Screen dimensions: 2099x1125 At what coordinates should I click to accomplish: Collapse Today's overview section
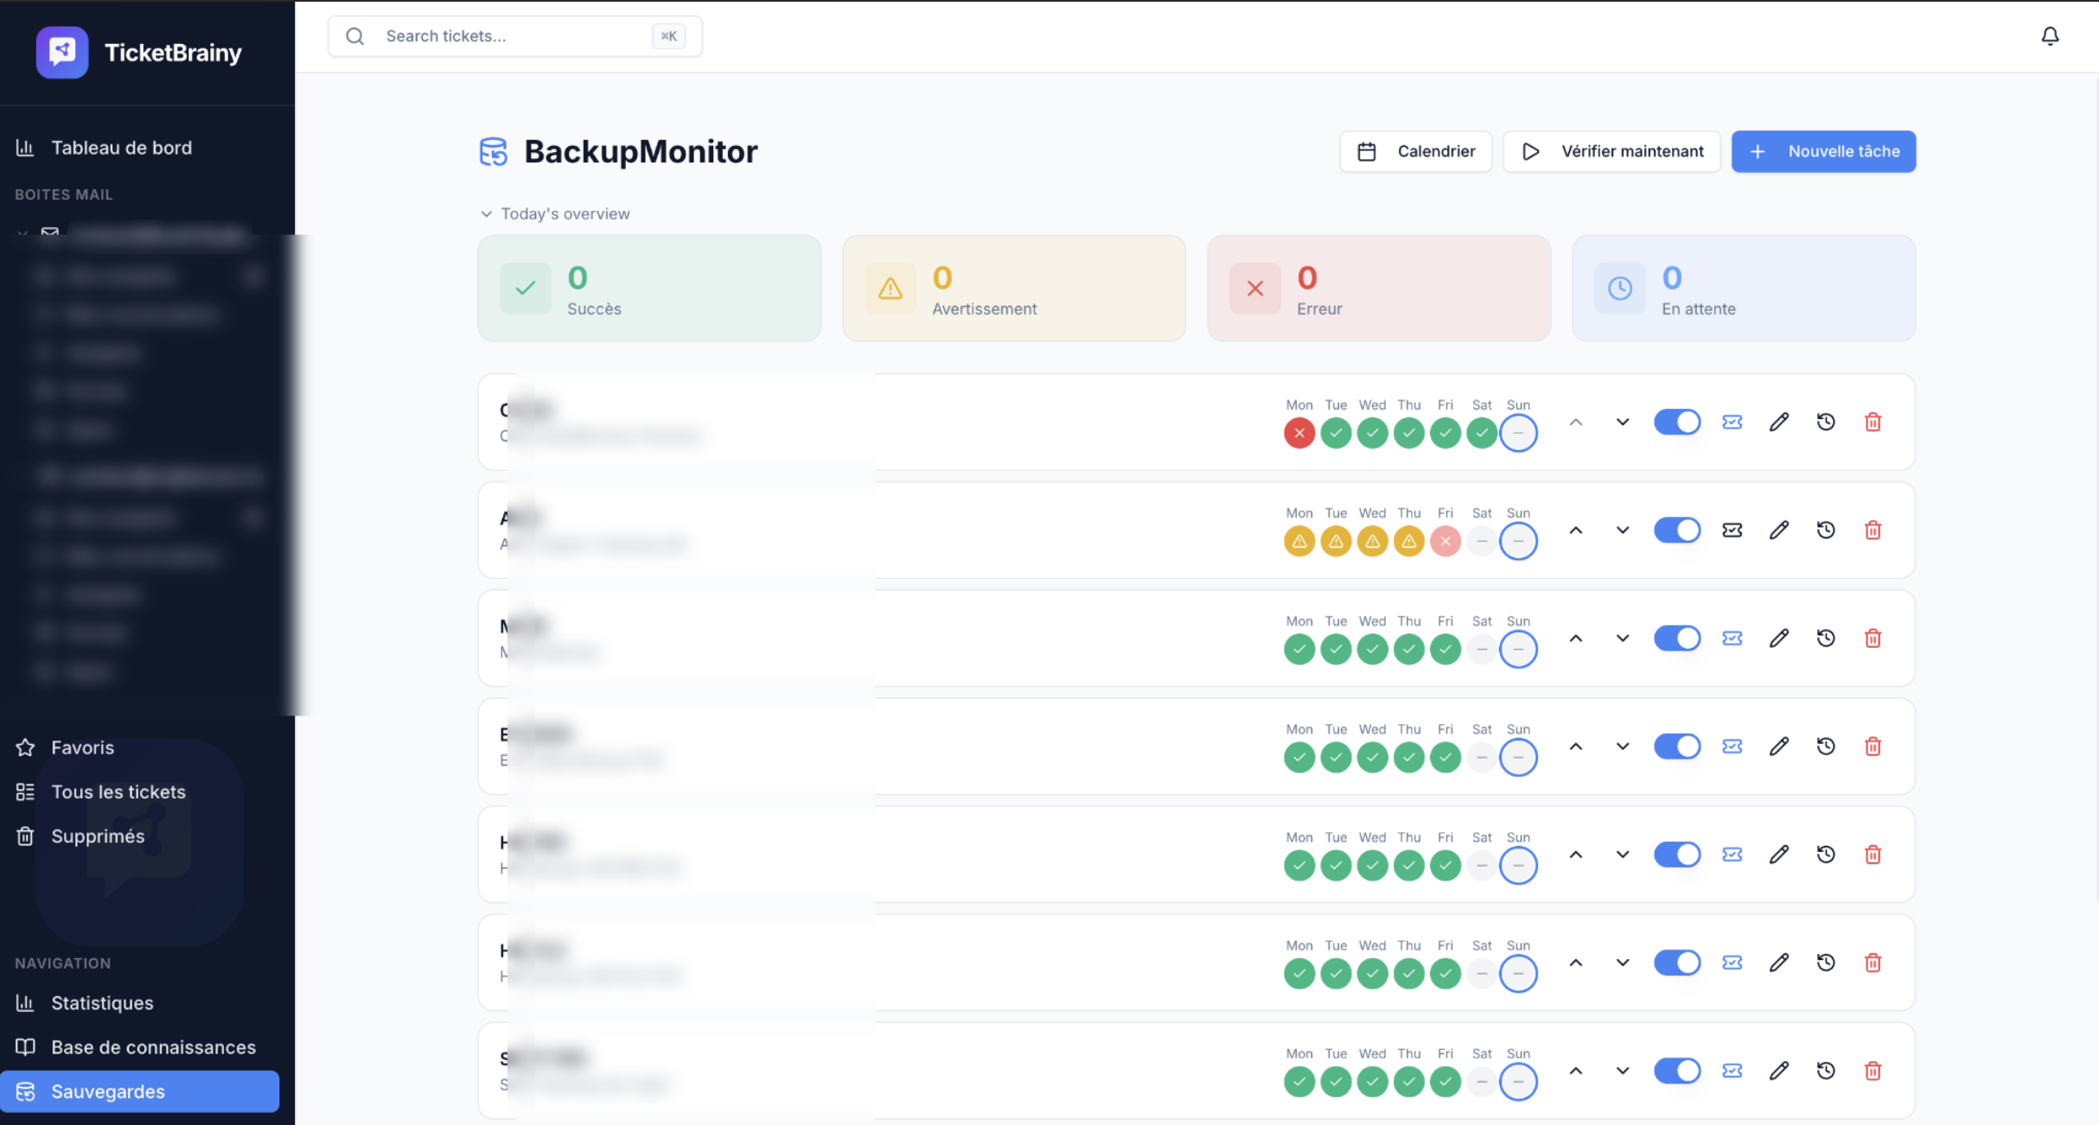pos(486,213)
